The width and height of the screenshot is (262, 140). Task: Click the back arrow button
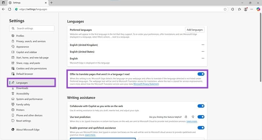pyautogui.click(x=3, y=9)
